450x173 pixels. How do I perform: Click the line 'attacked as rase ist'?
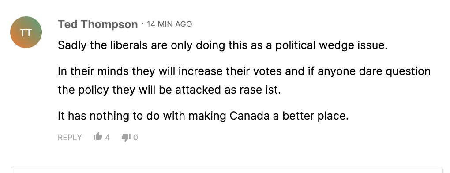169,90
